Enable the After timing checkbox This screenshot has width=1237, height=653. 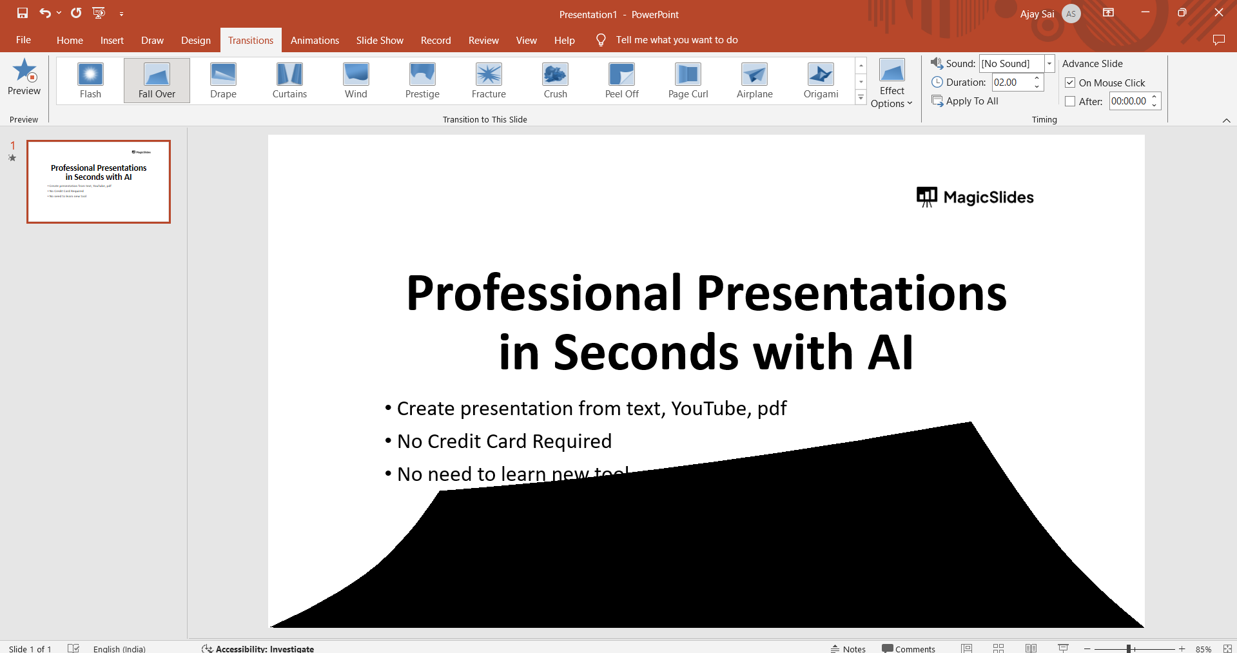(x=1070, y=101)
